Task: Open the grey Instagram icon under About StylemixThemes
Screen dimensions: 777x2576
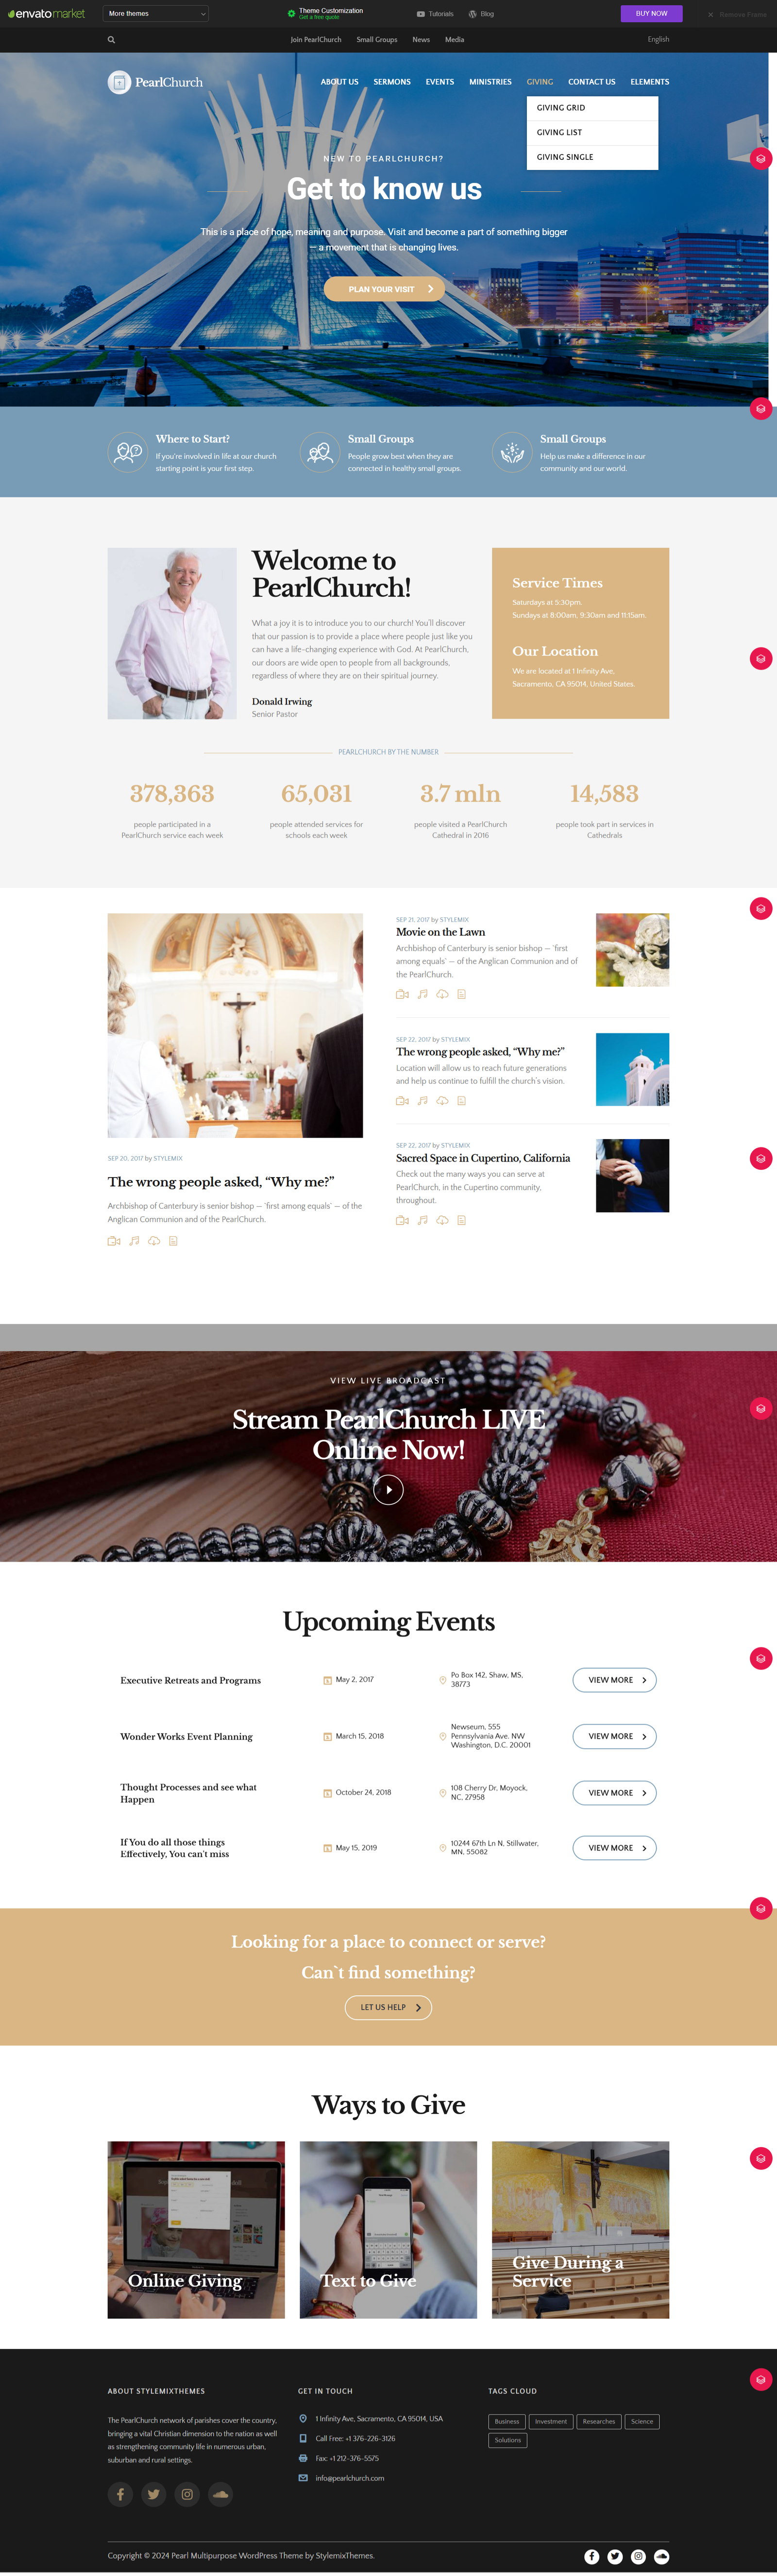Action: (187, 2493)
